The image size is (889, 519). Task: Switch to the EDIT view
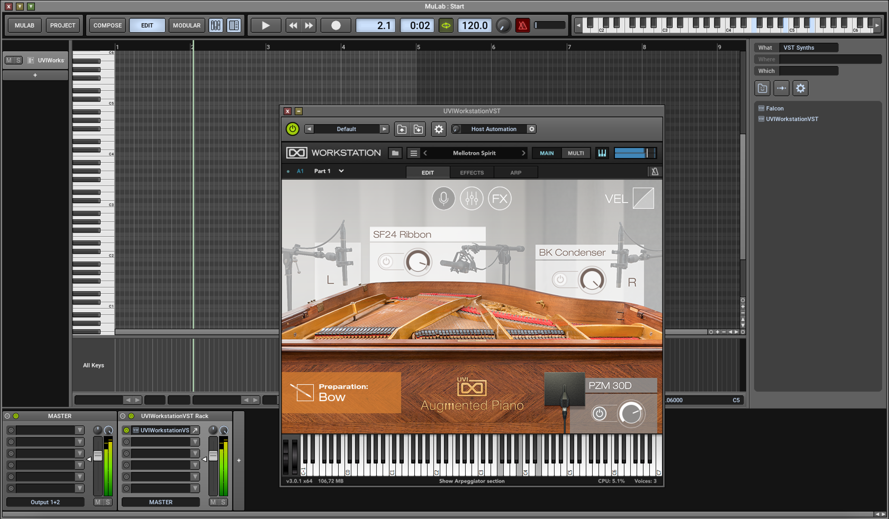click(x=147, y=25)
